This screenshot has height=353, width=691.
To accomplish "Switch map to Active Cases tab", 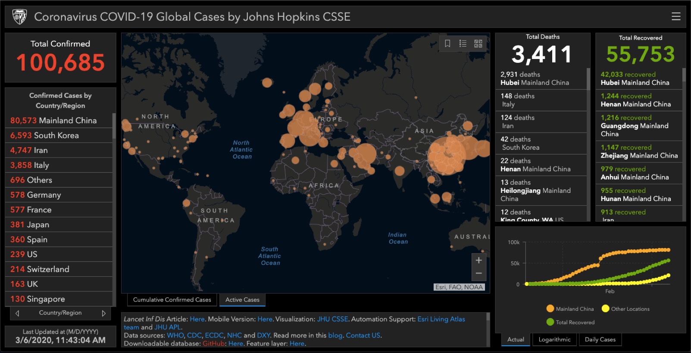I will coord(242,300).
